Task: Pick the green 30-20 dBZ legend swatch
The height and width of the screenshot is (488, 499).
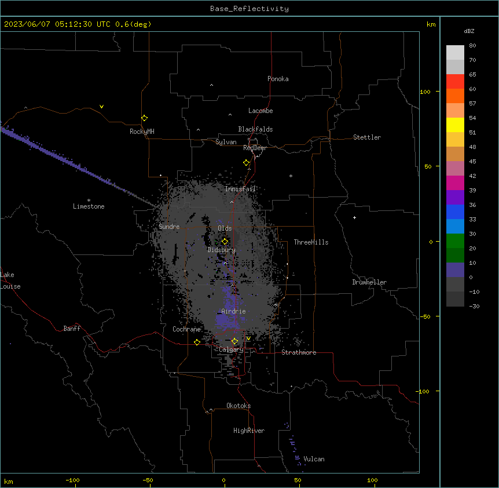Action: point(455,241)
